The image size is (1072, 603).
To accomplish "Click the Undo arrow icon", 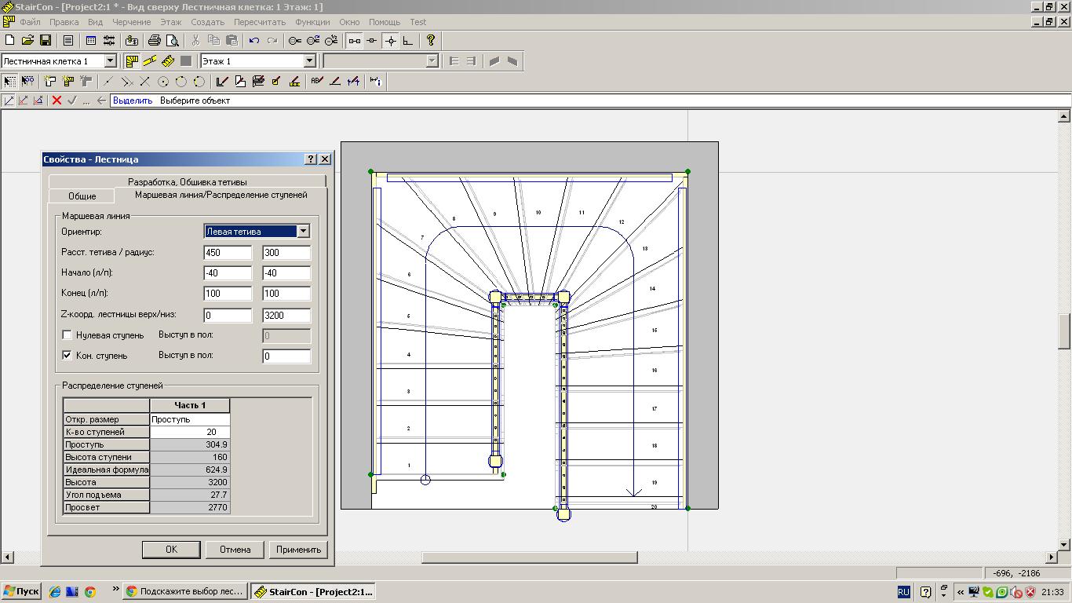I will tap(254, 41).
